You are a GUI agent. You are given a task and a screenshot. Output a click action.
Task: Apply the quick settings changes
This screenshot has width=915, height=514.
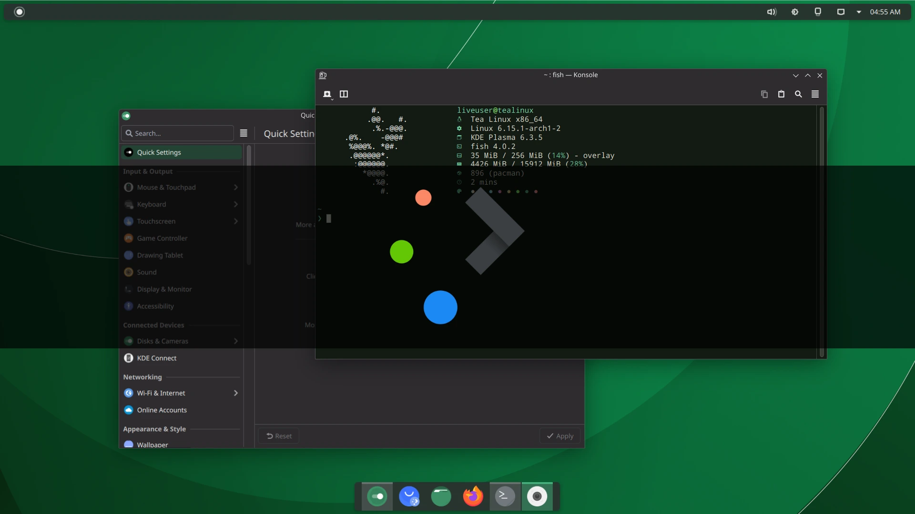click(559, 435)
